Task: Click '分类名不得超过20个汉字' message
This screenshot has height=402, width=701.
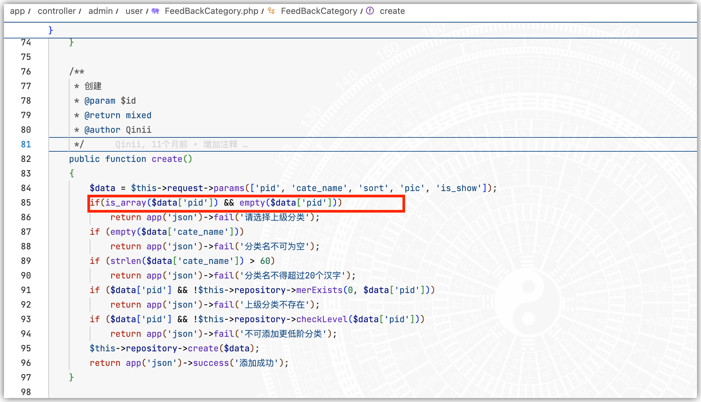Action: pyautogui.click(x=293, y=276)
